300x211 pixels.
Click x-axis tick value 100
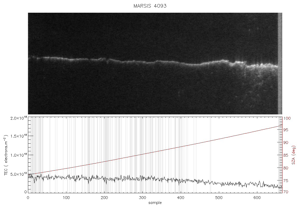(x=66, y=198)
